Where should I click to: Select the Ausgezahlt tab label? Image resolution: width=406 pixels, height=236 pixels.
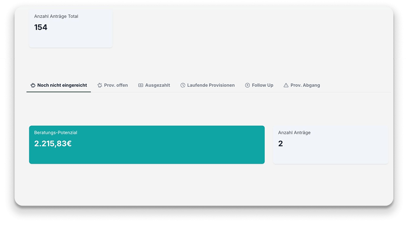coord(157,85)
